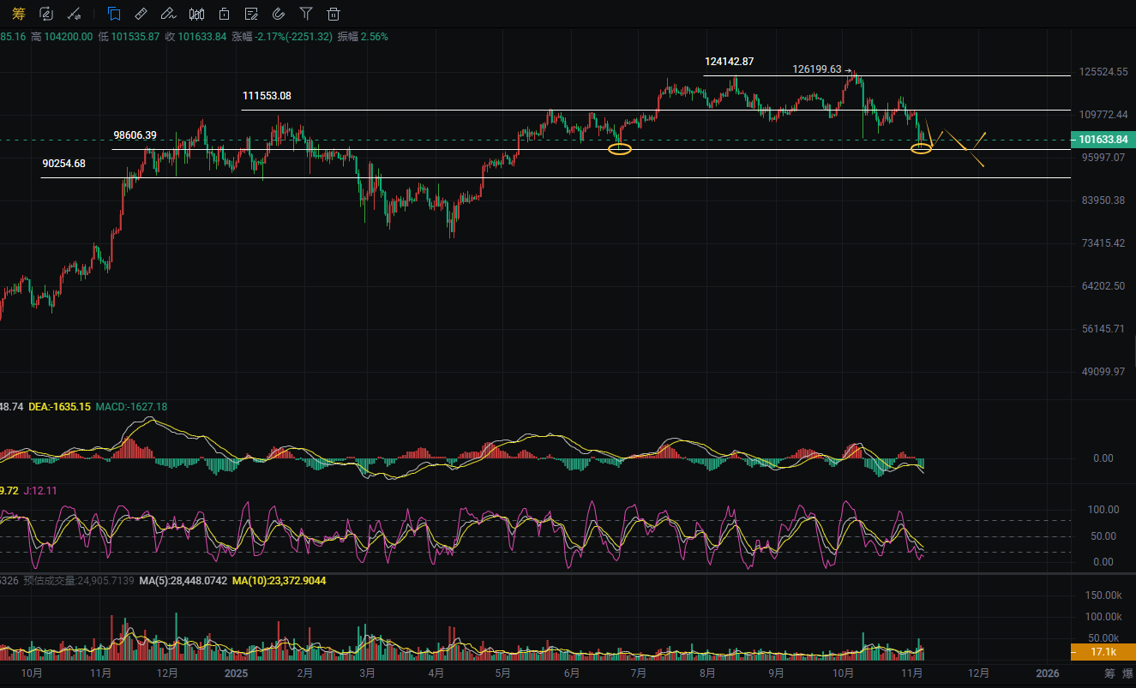Click the yellow 筹 chip distribution icon
The image size is (1136, 688).
click(x=19, y=14)
